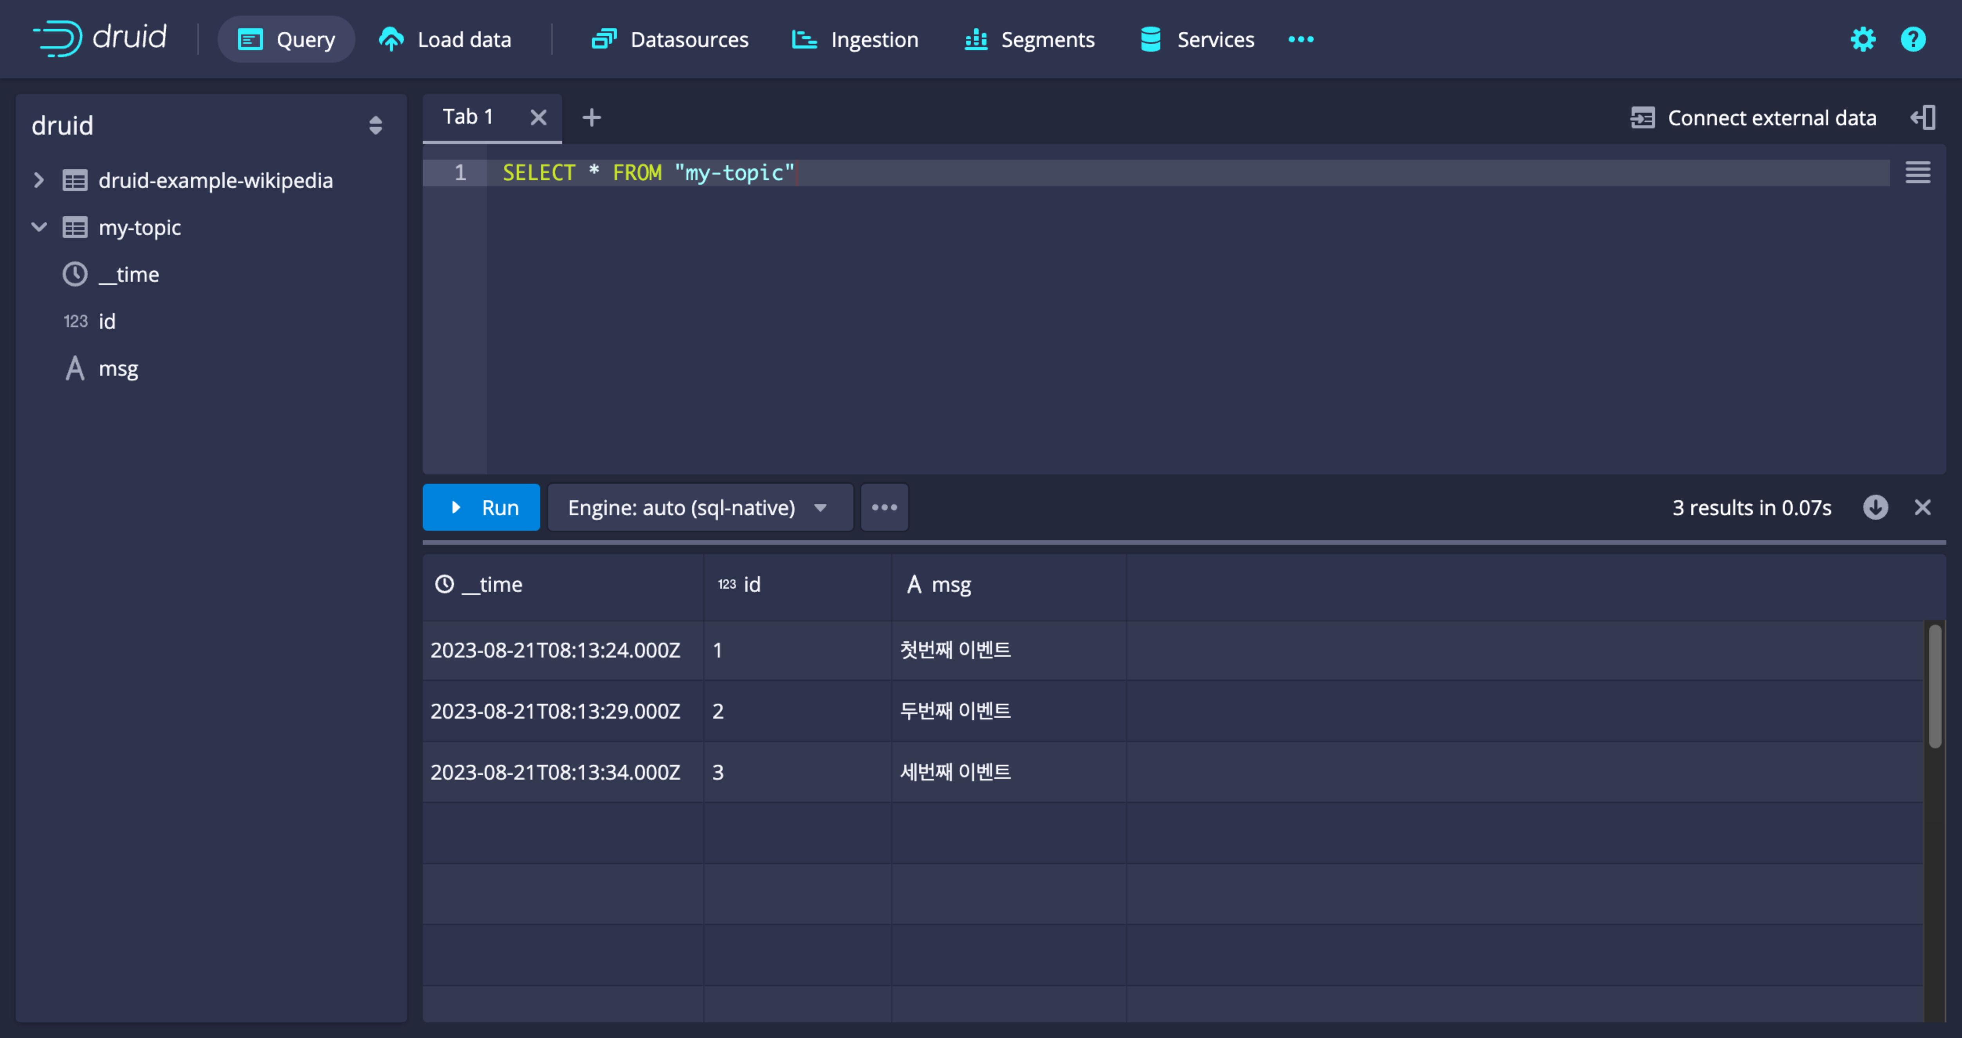Click timestamp 2023-08-21T08:13:24.000Z cell
This screenshot has width=1962, height=1038.
tap(563, 651)
